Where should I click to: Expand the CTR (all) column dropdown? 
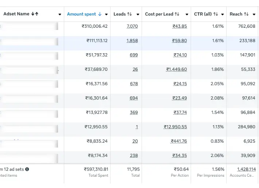[223, 15]
